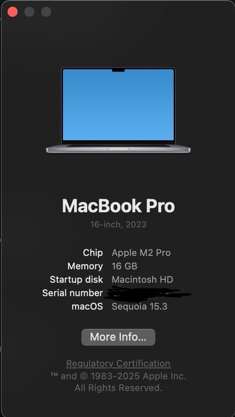
Task: Click the MacBook Pro title text
Action: [118, 206]
